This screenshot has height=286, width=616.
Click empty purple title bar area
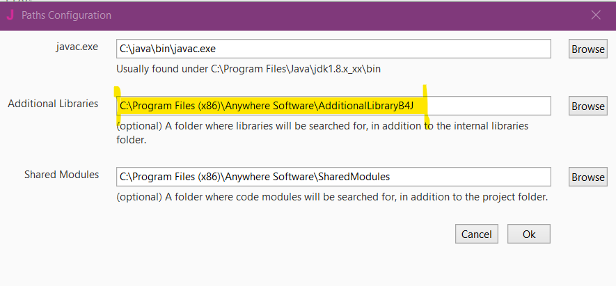(348, 15)
